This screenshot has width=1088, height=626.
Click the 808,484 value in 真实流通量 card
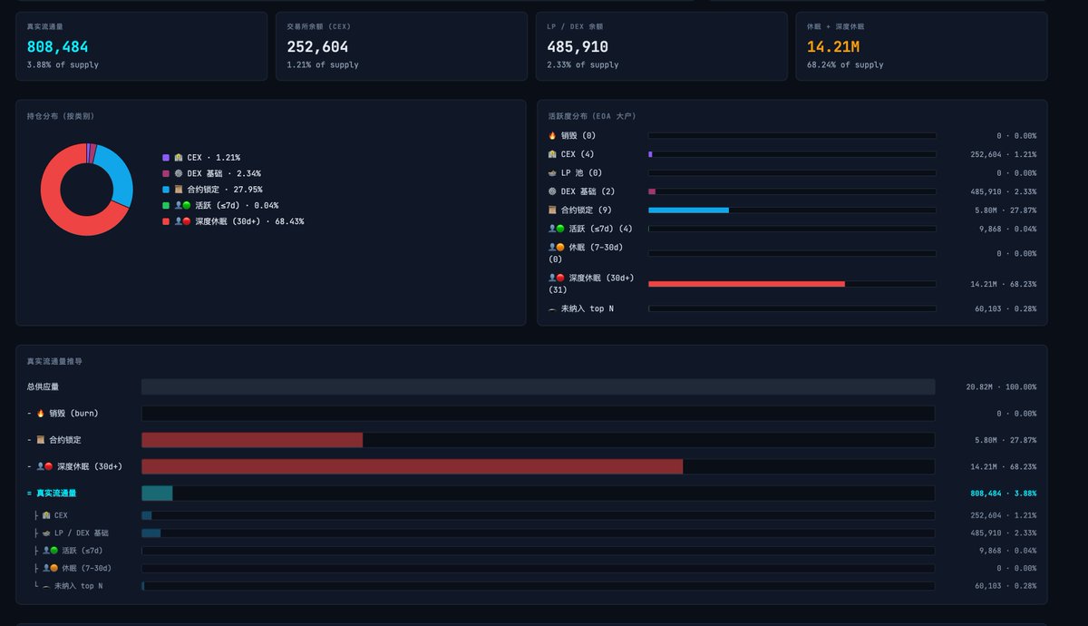click(58, 47)
